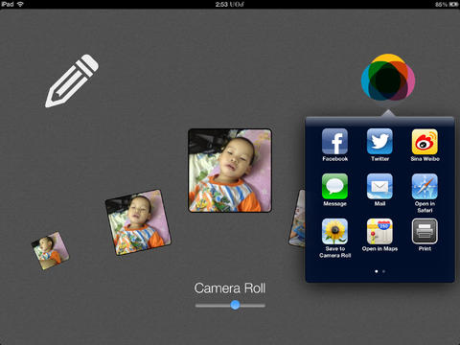Click the blue Camera Roll slider knob
The width and height of the screenshot is (460, 345).
235,305
